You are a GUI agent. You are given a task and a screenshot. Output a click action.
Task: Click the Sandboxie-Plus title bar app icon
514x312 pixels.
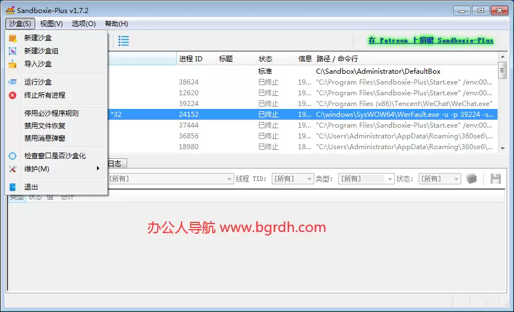click(10, 10)
